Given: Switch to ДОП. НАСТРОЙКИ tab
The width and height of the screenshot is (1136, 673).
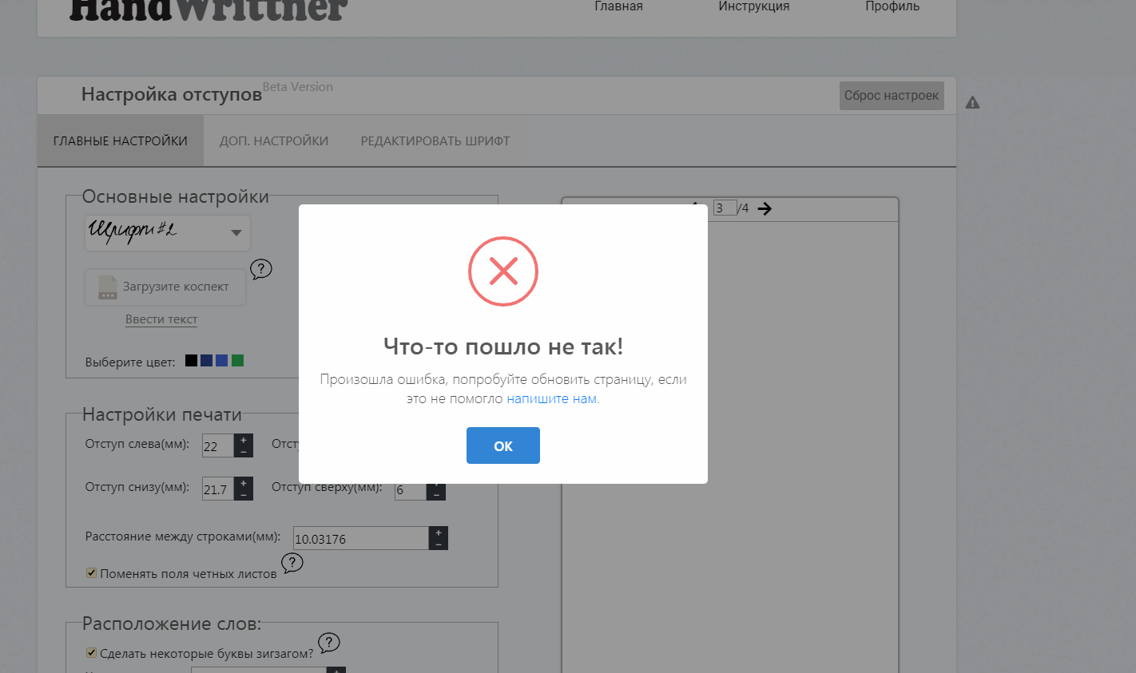Looking at the screenshot, I should pos(274,141).
